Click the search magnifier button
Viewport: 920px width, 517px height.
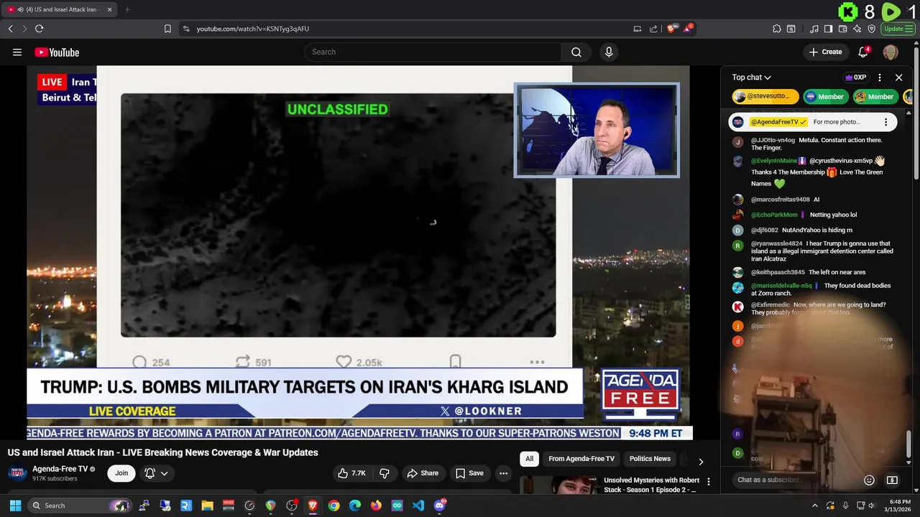click(x=576, y=52)
